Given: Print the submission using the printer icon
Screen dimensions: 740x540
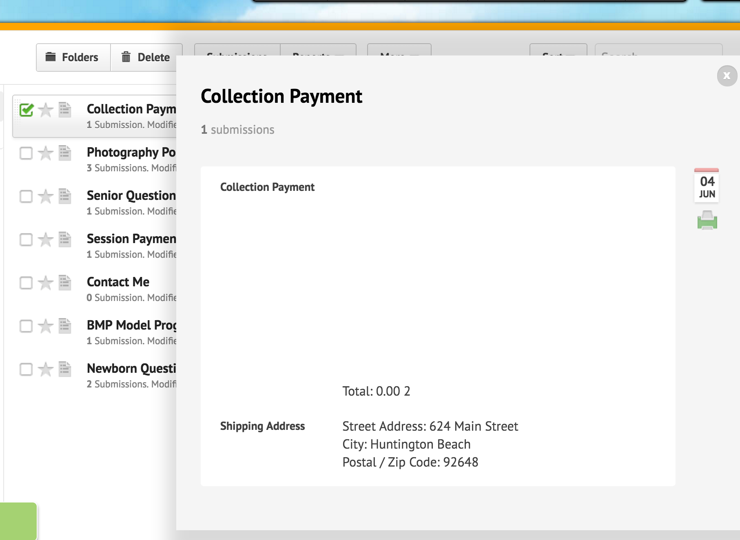Looking at the screenshot, I should [x=707, y=220].
